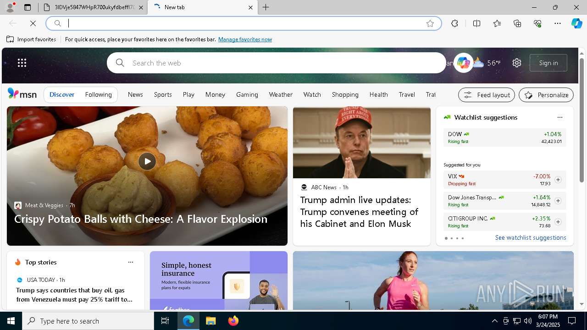Viewport: 587px width, 330px height.
Task: Open the Collections icon
Action: pos(517,23)
